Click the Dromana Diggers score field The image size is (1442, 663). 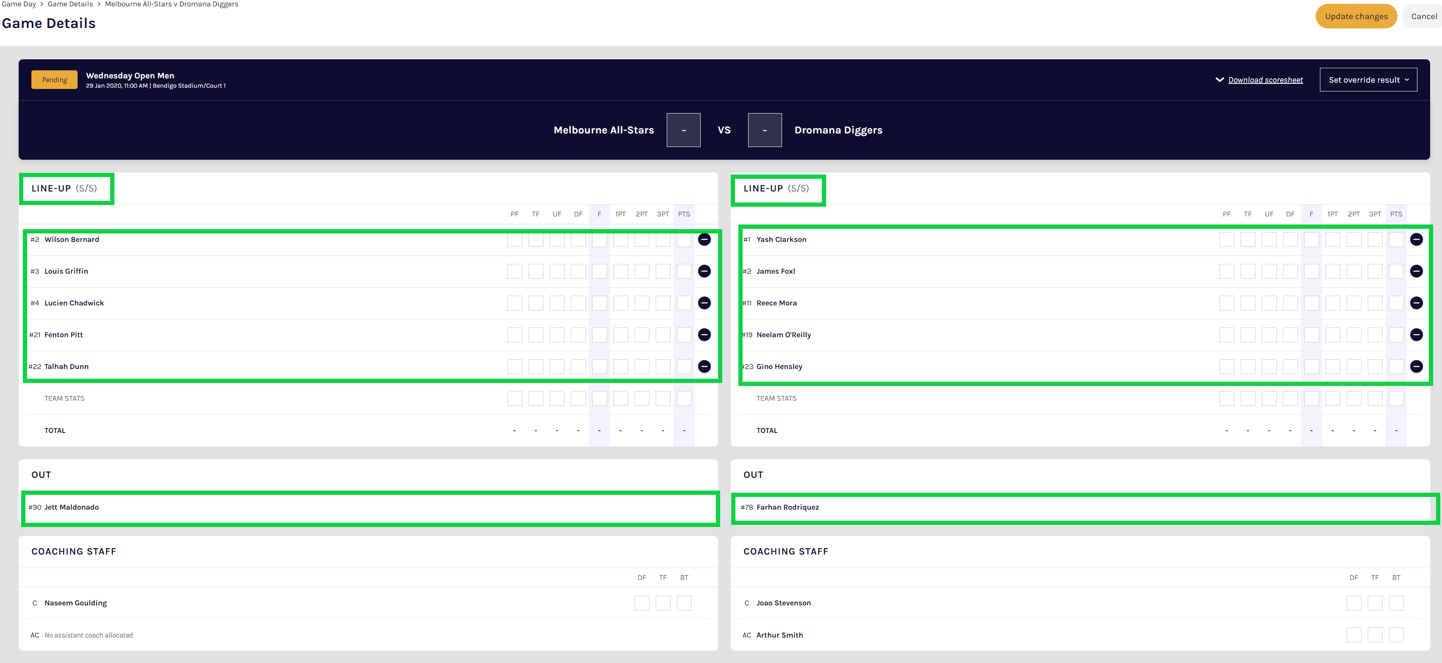[x=765, y=130]
